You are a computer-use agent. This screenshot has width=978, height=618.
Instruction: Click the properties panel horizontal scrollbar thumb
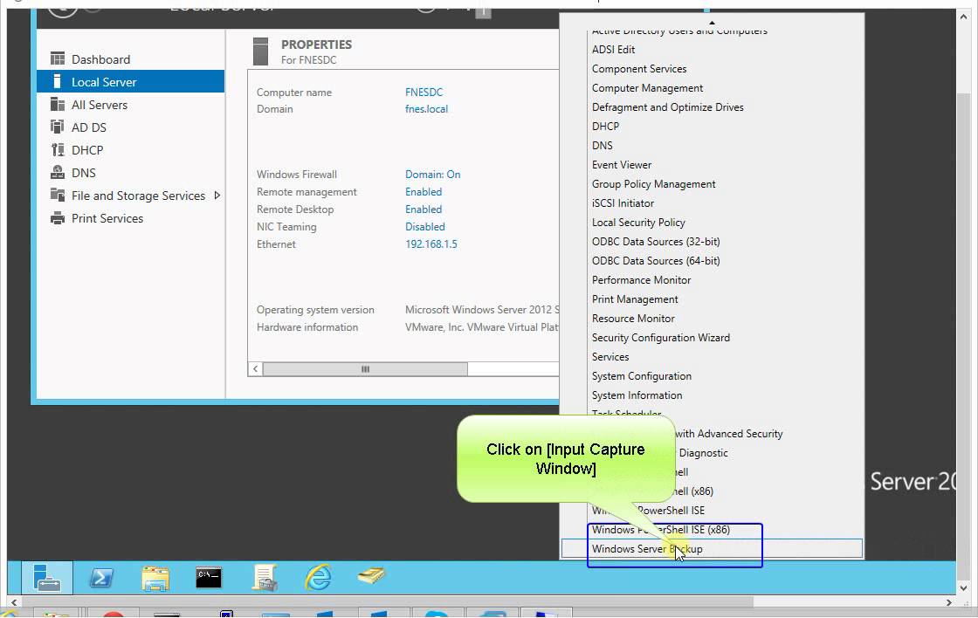tap(365, 369)
